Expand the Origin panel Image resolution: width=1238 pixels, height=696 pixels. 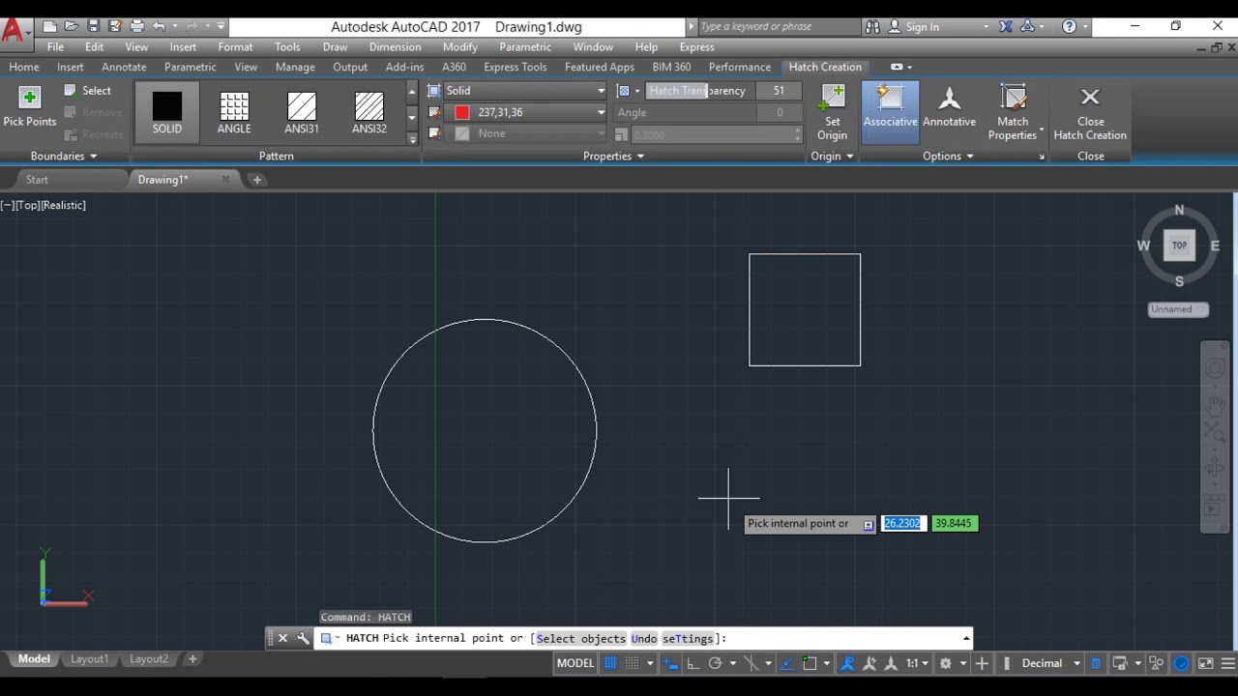[x=832, y=156]
